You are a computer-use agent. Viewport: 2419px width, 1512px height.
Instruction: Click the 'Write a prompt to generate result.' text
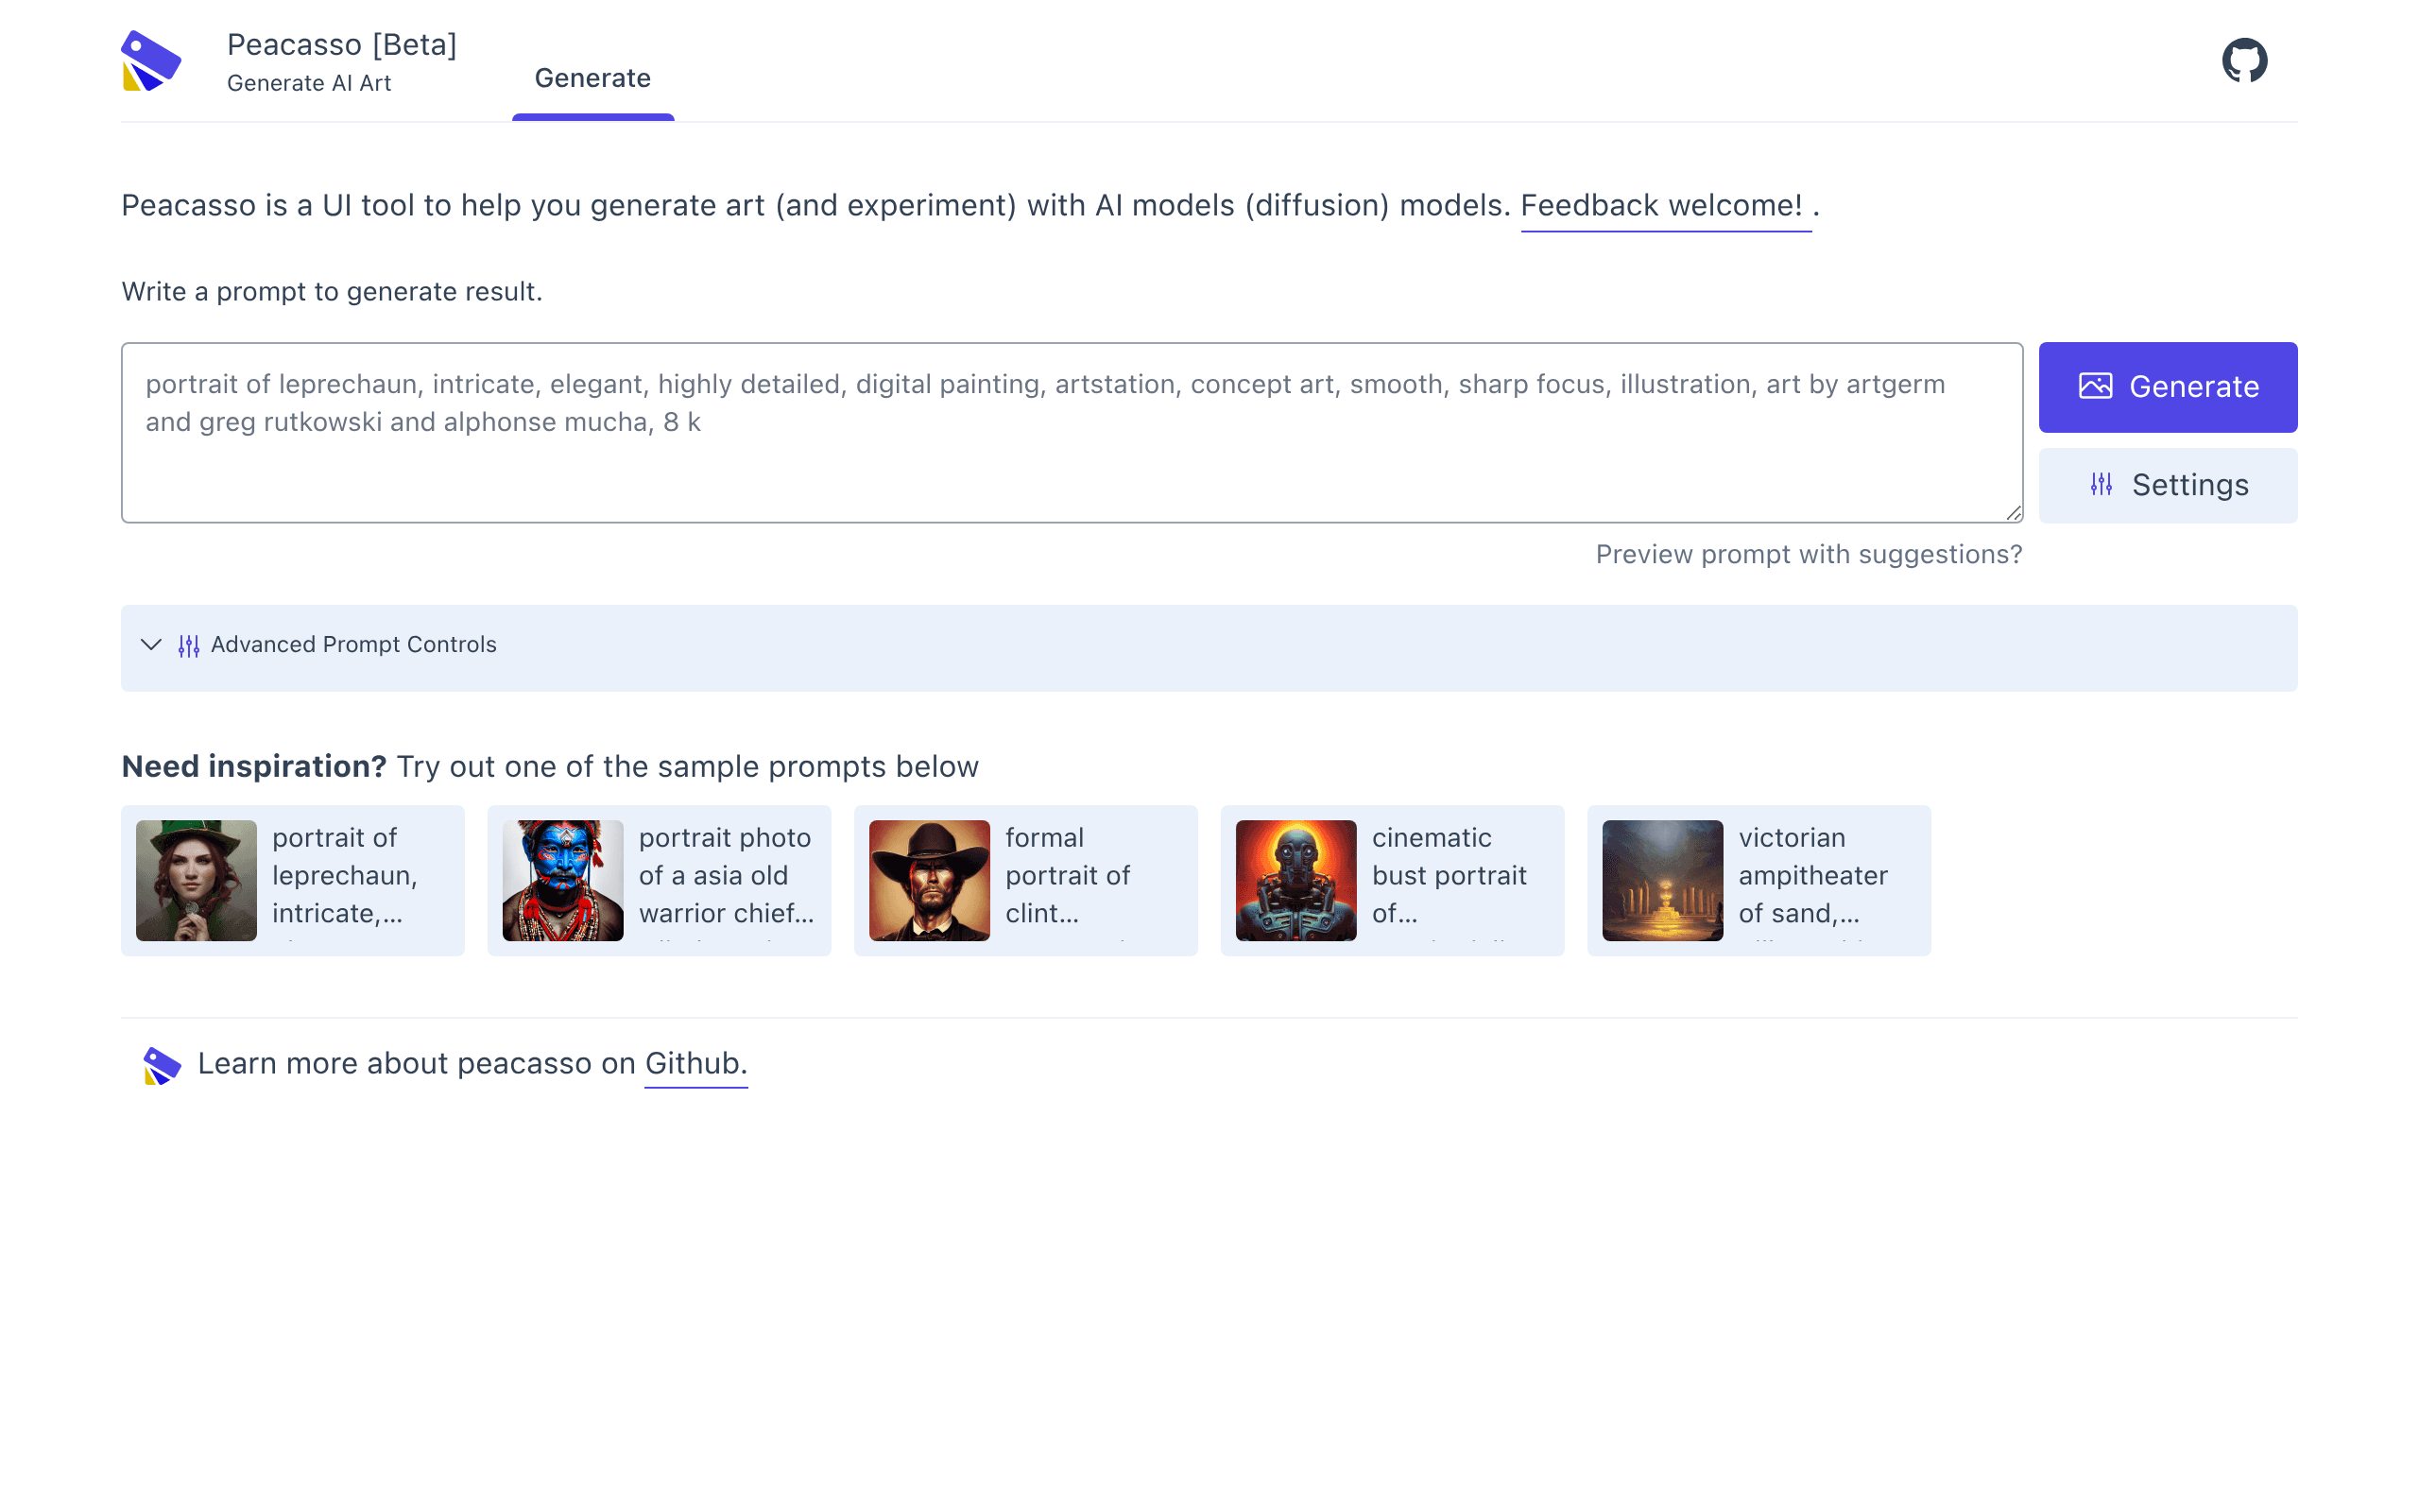pyautogui.click(x=332, y=292)
